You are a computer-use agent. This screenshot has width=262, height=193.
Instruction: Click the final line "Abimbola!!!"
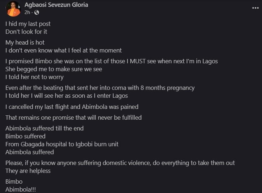(x=21, y=189)
